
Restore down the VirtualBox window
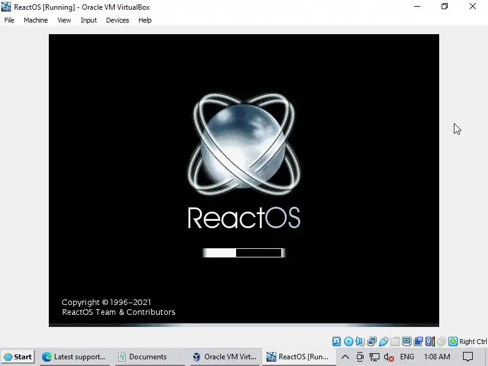(x=445, y=6)
